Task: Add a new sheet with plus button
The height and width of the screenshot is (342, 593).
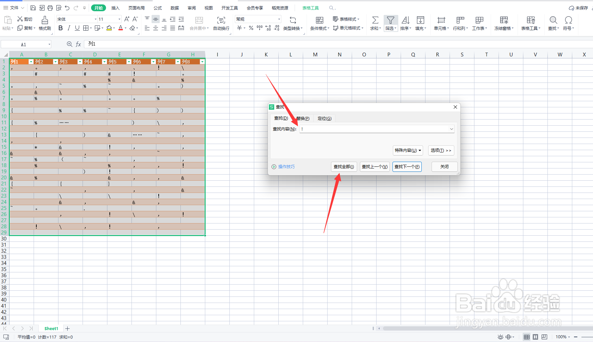Action: point(67,328)
